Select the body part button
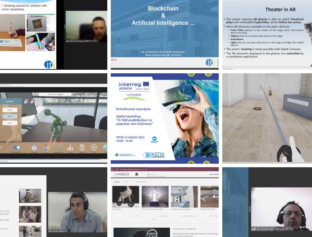Viewport: 312px width, 237px height. coord(10,110)
